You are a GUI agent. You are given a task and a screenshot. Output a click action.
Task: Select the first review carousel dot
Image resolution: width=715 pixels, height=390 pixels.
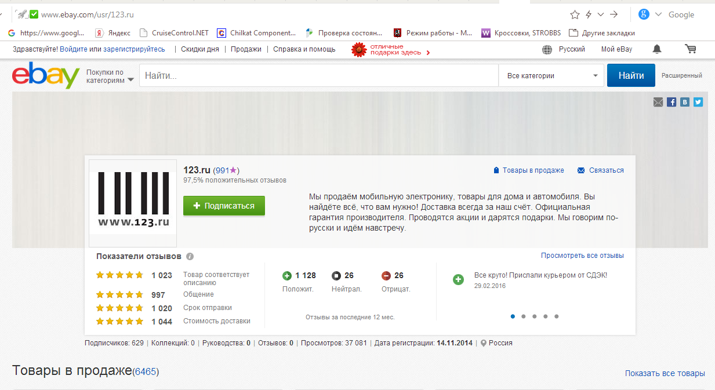click(x=513, y=316)
